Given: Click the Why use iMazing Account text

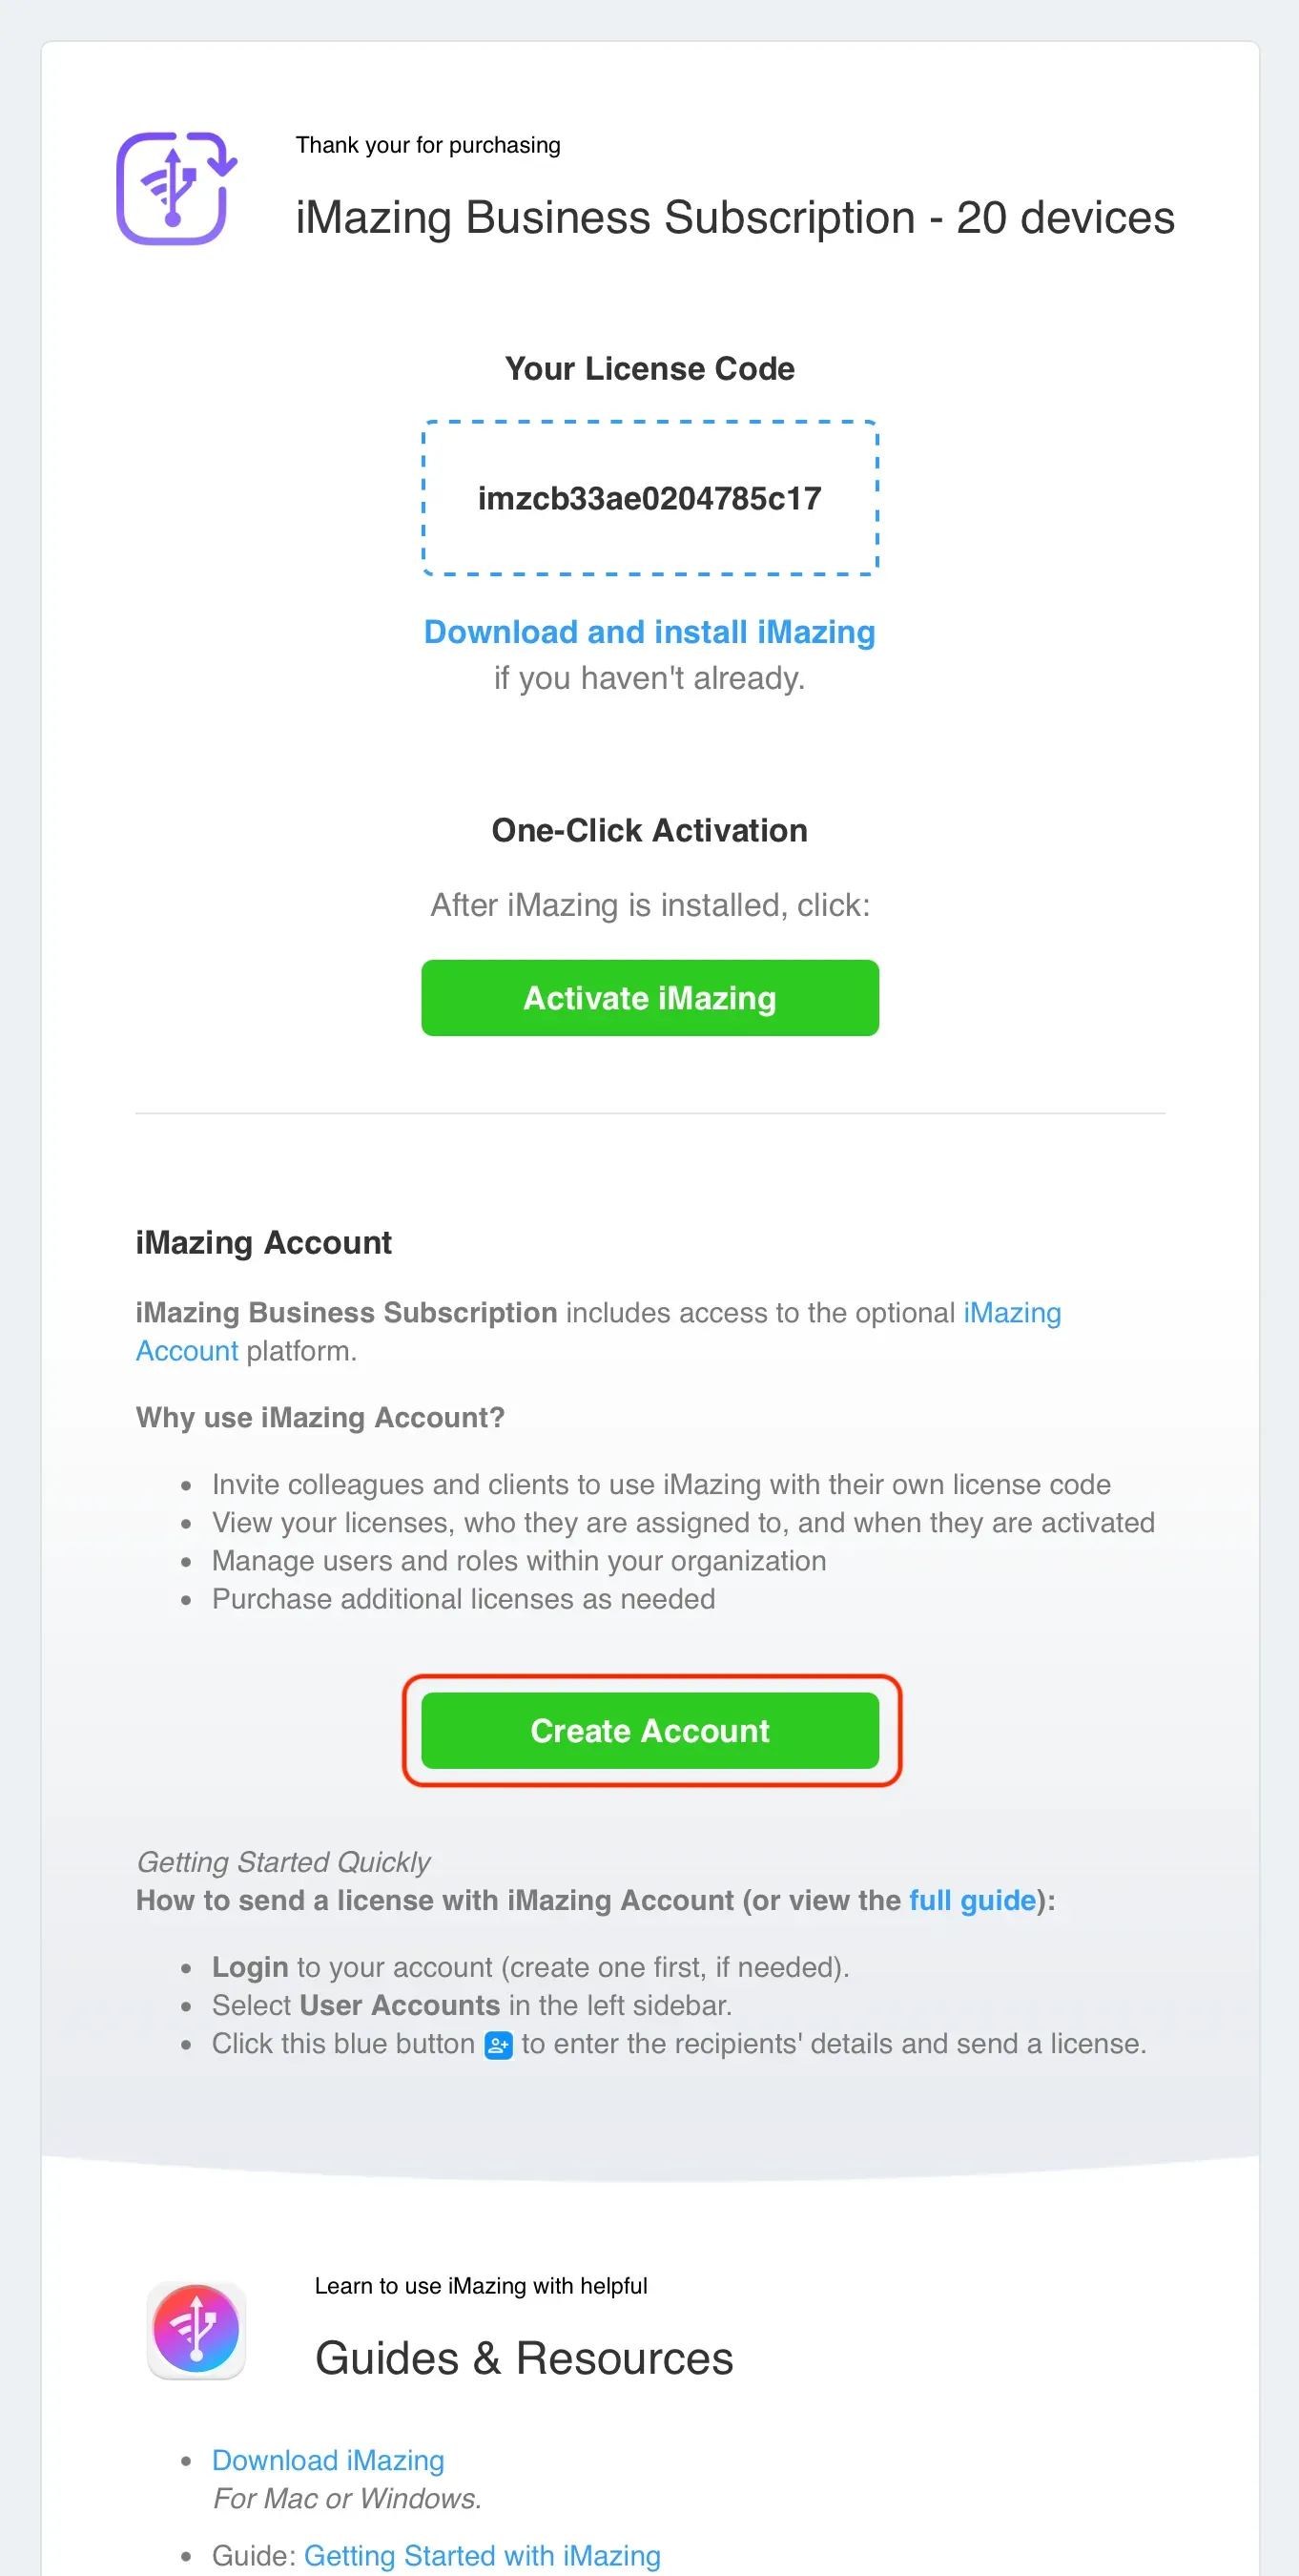Looking at the screenshot, I should click(320, 1417).
